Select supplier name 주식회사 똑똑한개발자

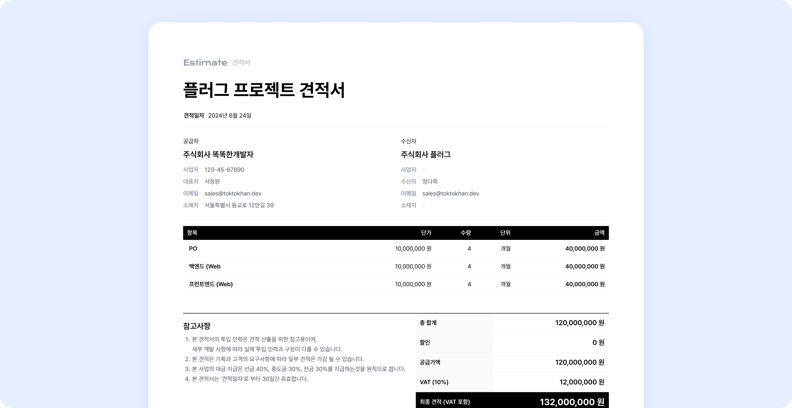coord(218,155)
